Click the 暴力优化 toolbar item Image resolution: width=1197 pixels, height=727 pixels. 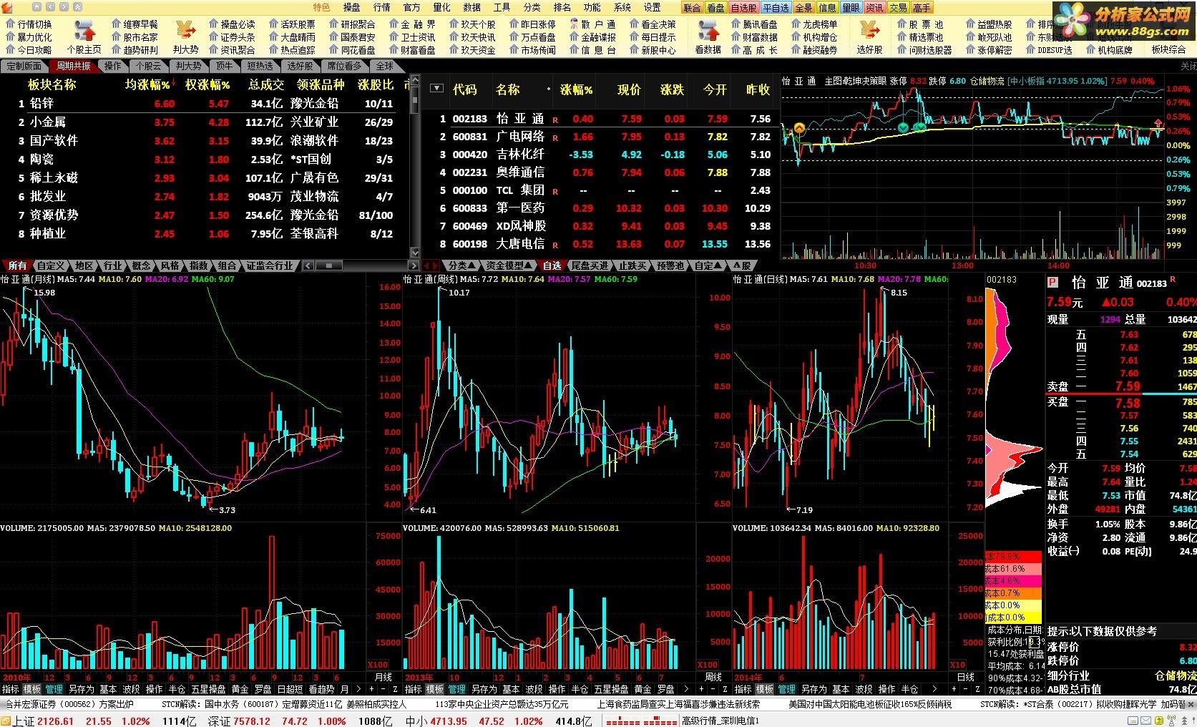click(29, 37)
